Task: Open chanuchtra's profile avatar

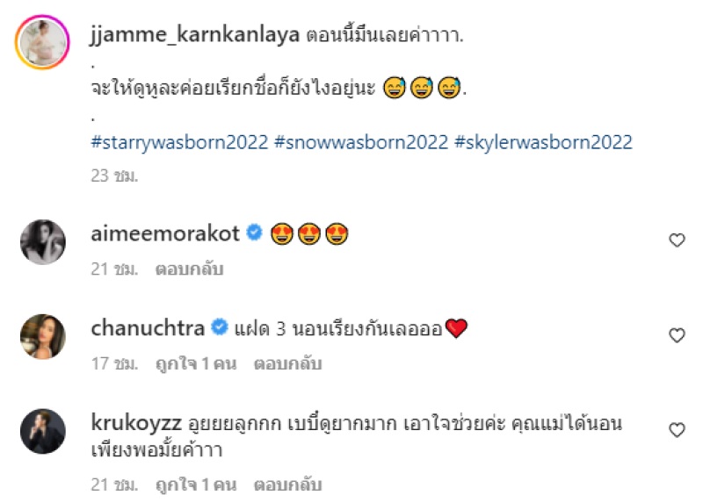Action: [x=43, y=336]
